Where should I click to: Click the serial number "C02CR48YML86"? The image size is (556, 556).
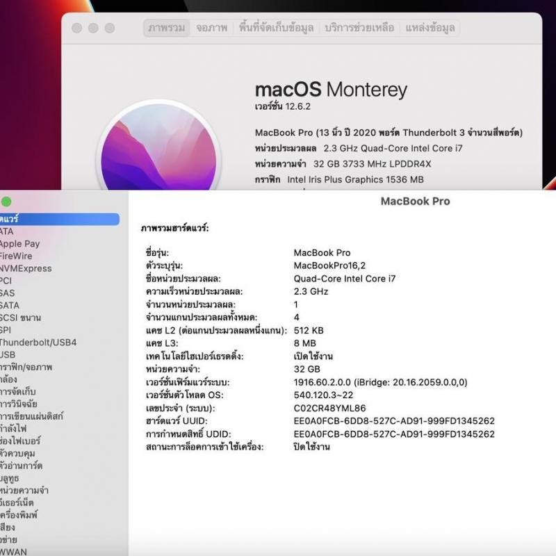329,408
